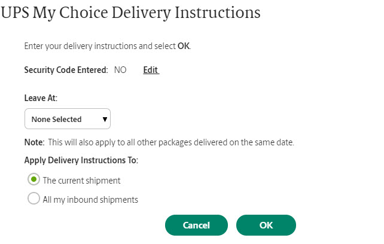Click the 'Apply Delivery Instructions To:' label
Screen dimensions: 384x244
81,160
